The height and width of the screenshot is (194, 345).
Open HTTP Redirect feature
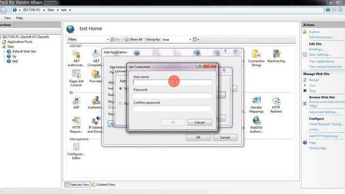(x=276, y=105)
